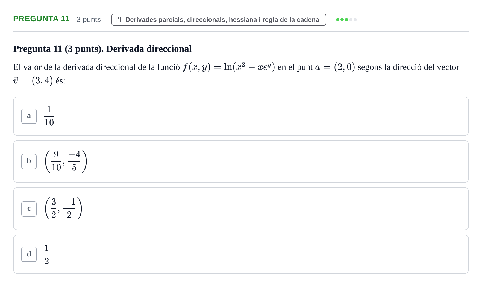This screenshot has width=482, height=287.
Task: Click the Derivada direccional question title
Action: pyautogui.click(x=102, y=49)
